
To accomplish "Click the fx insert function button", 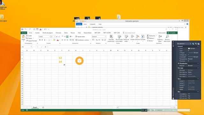I will pyautogui.click(x=45, y=47).
